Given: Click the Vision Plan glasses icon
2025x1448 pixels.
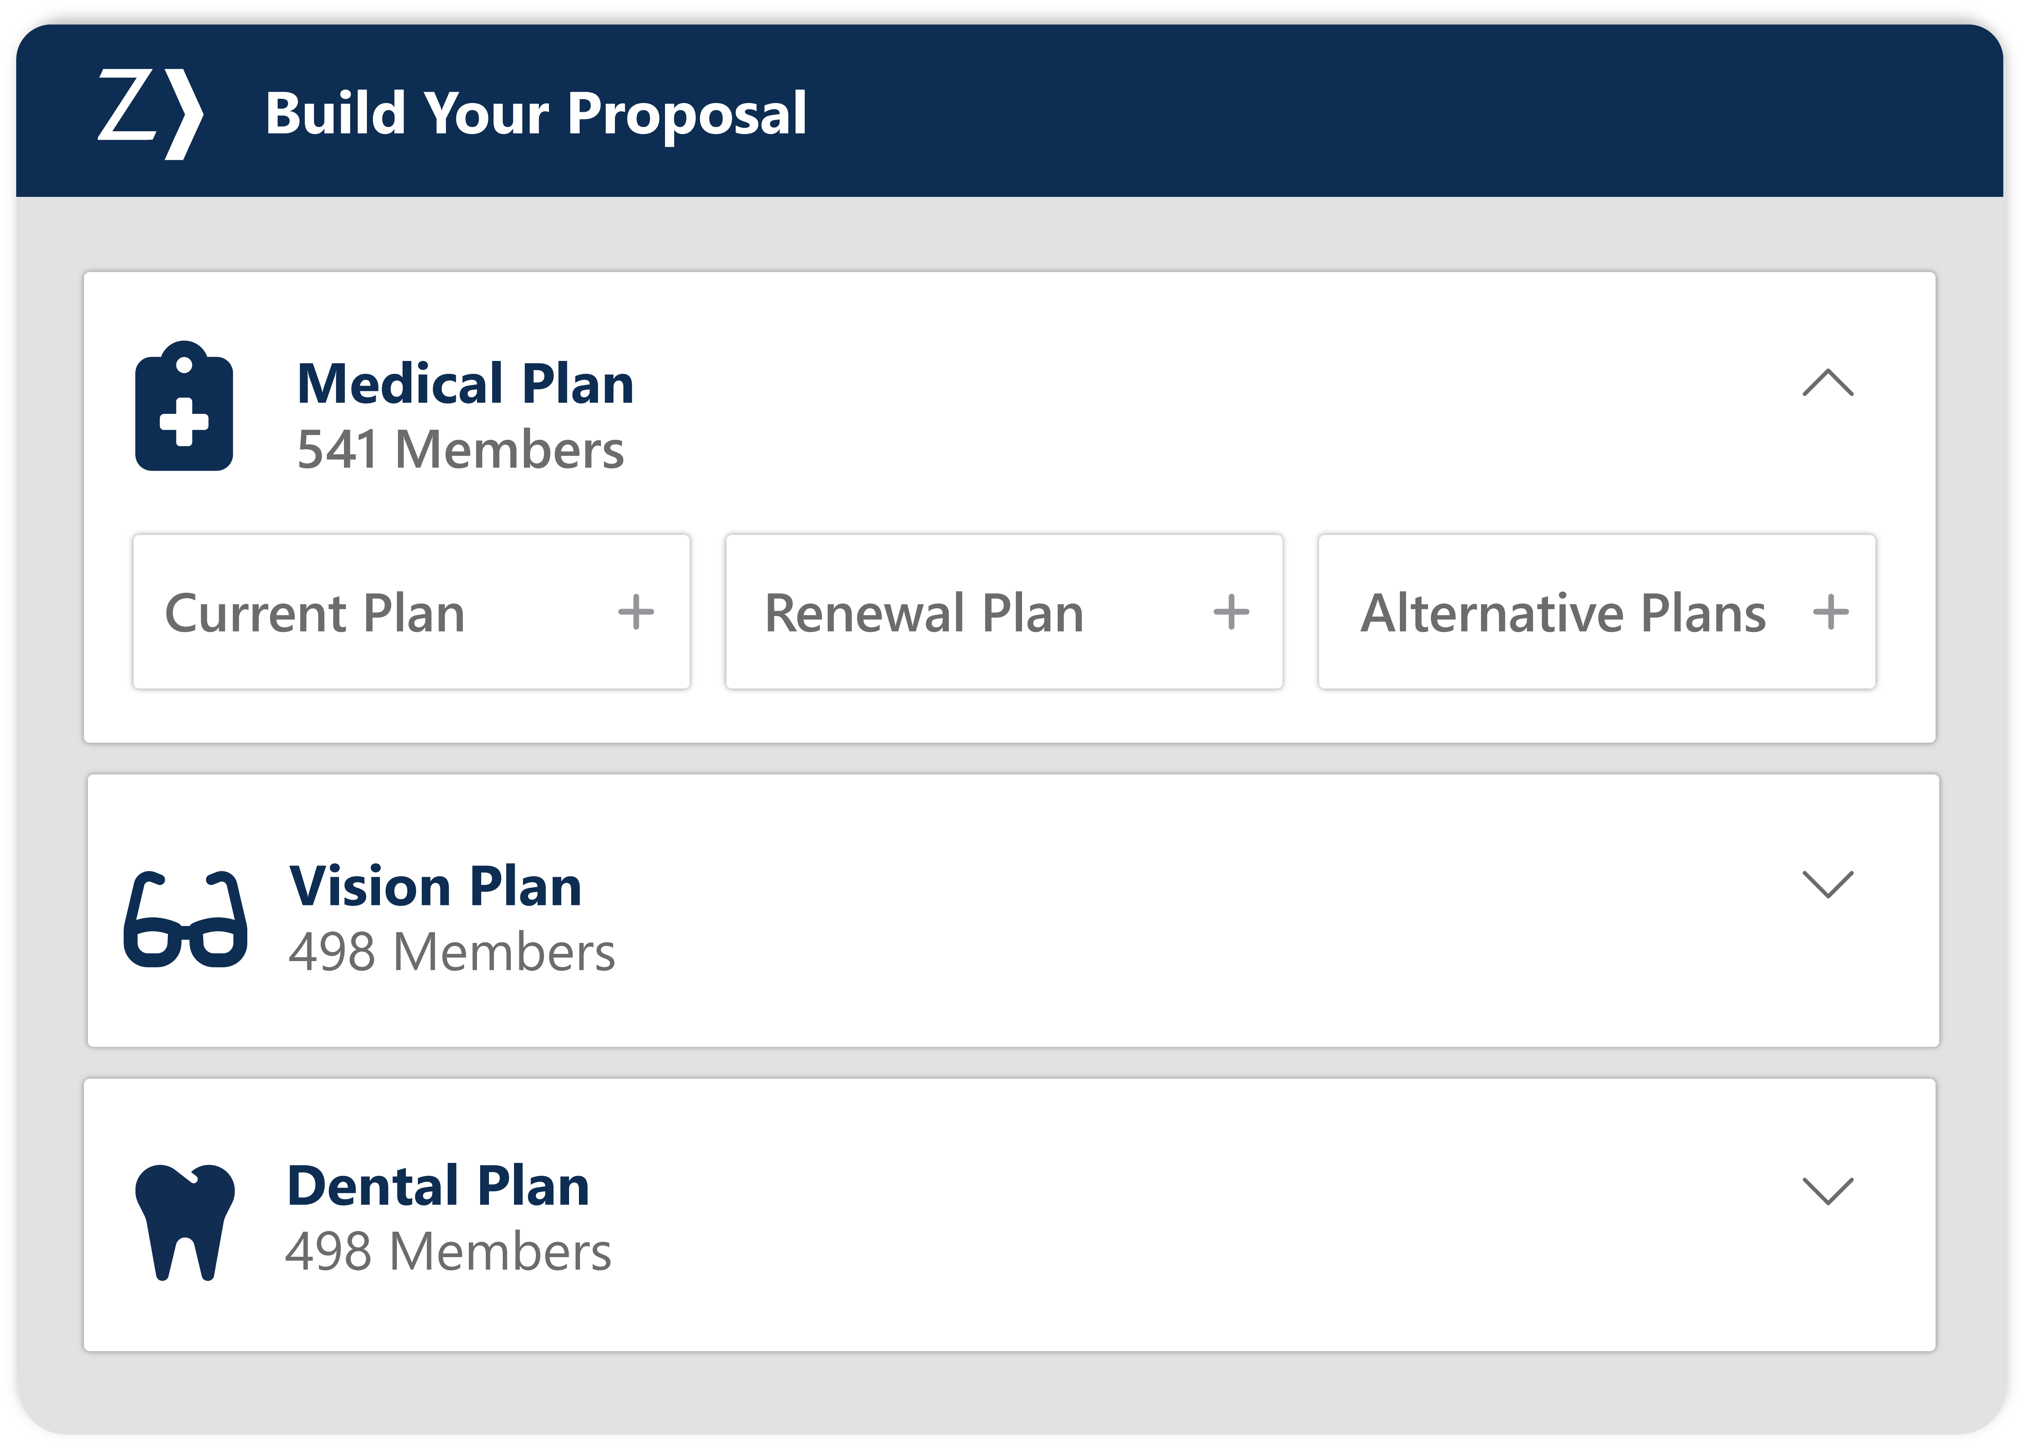Looking at the screenshot, I should (185, 919).
